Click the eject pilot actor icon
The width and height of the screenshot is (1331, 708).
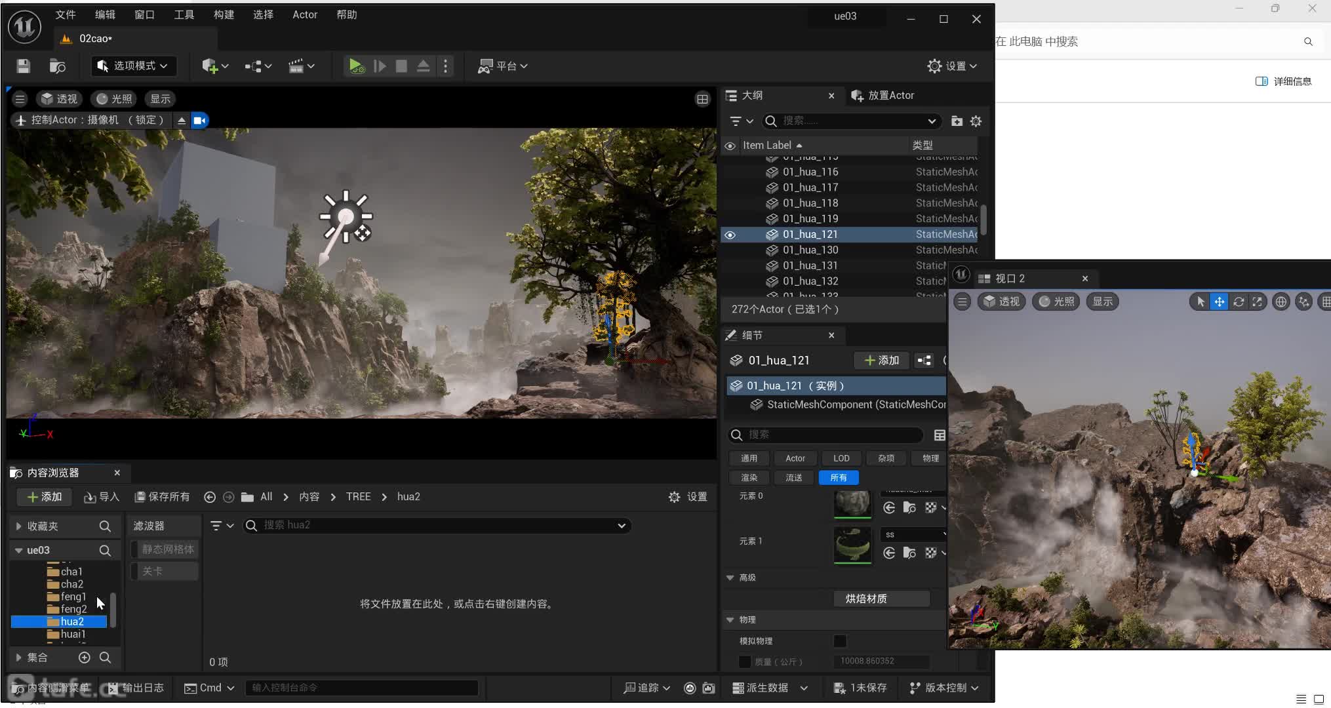[x=182, y=120]
